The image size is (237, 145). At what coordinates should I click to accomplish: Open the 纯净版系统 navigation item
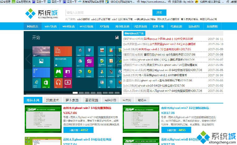[122, 26]
